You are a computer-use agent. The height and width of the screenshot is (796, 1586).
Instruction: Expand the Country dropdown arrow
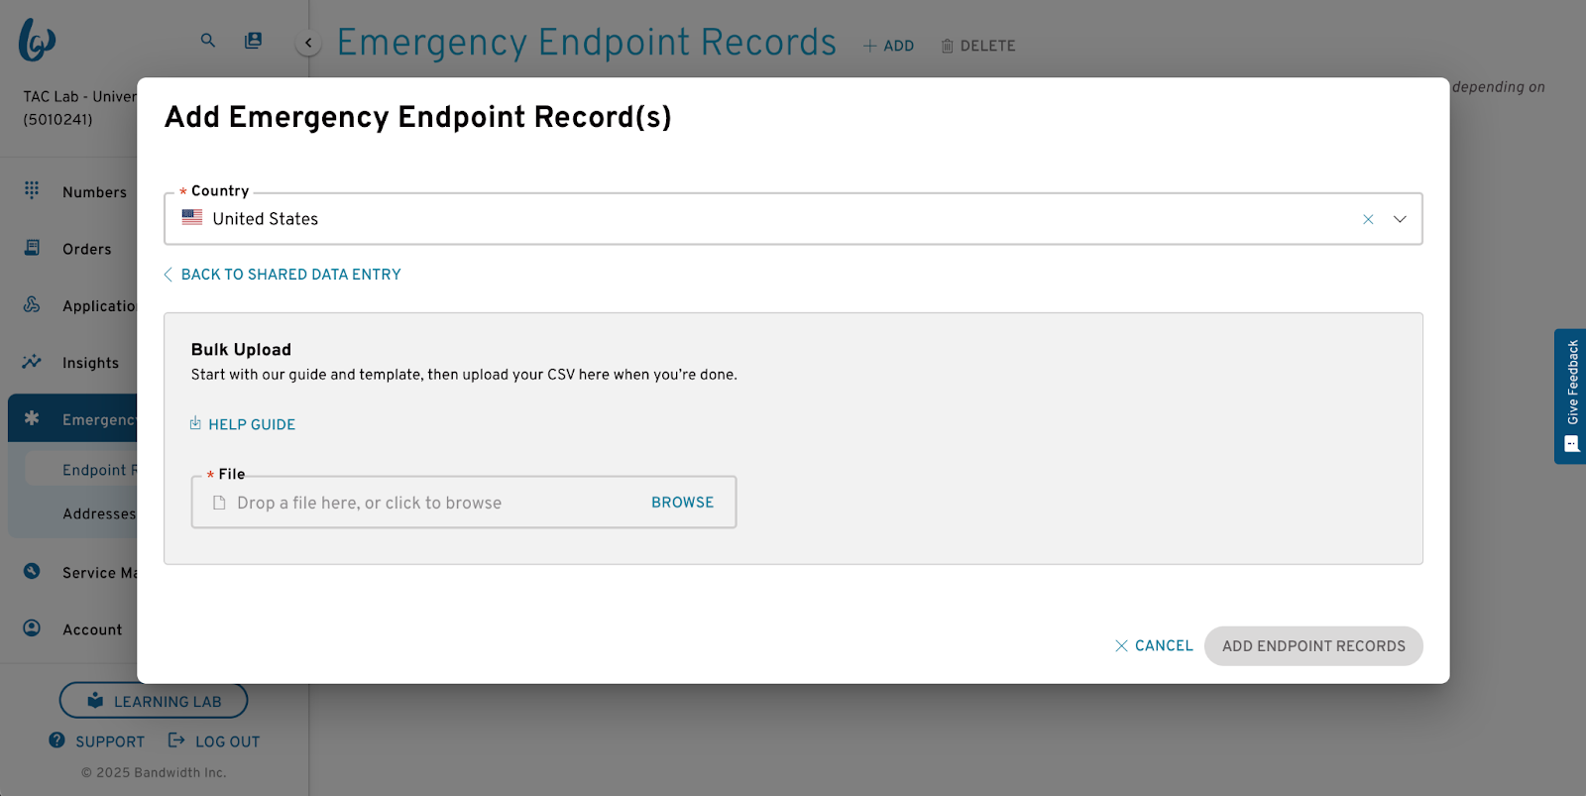(1400, 219)
